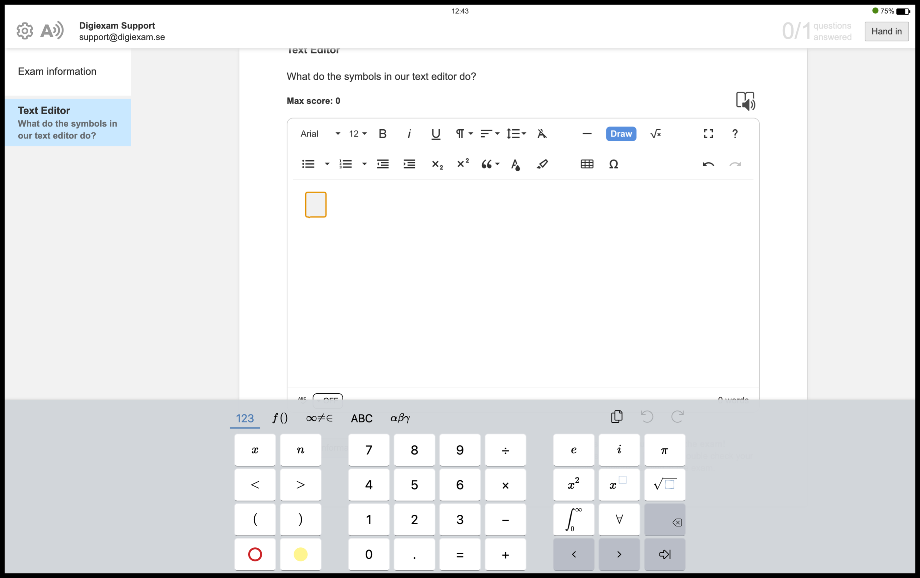920x578 pixels.
Task: Toggle the Draw mode button
Action: point(621,134)
